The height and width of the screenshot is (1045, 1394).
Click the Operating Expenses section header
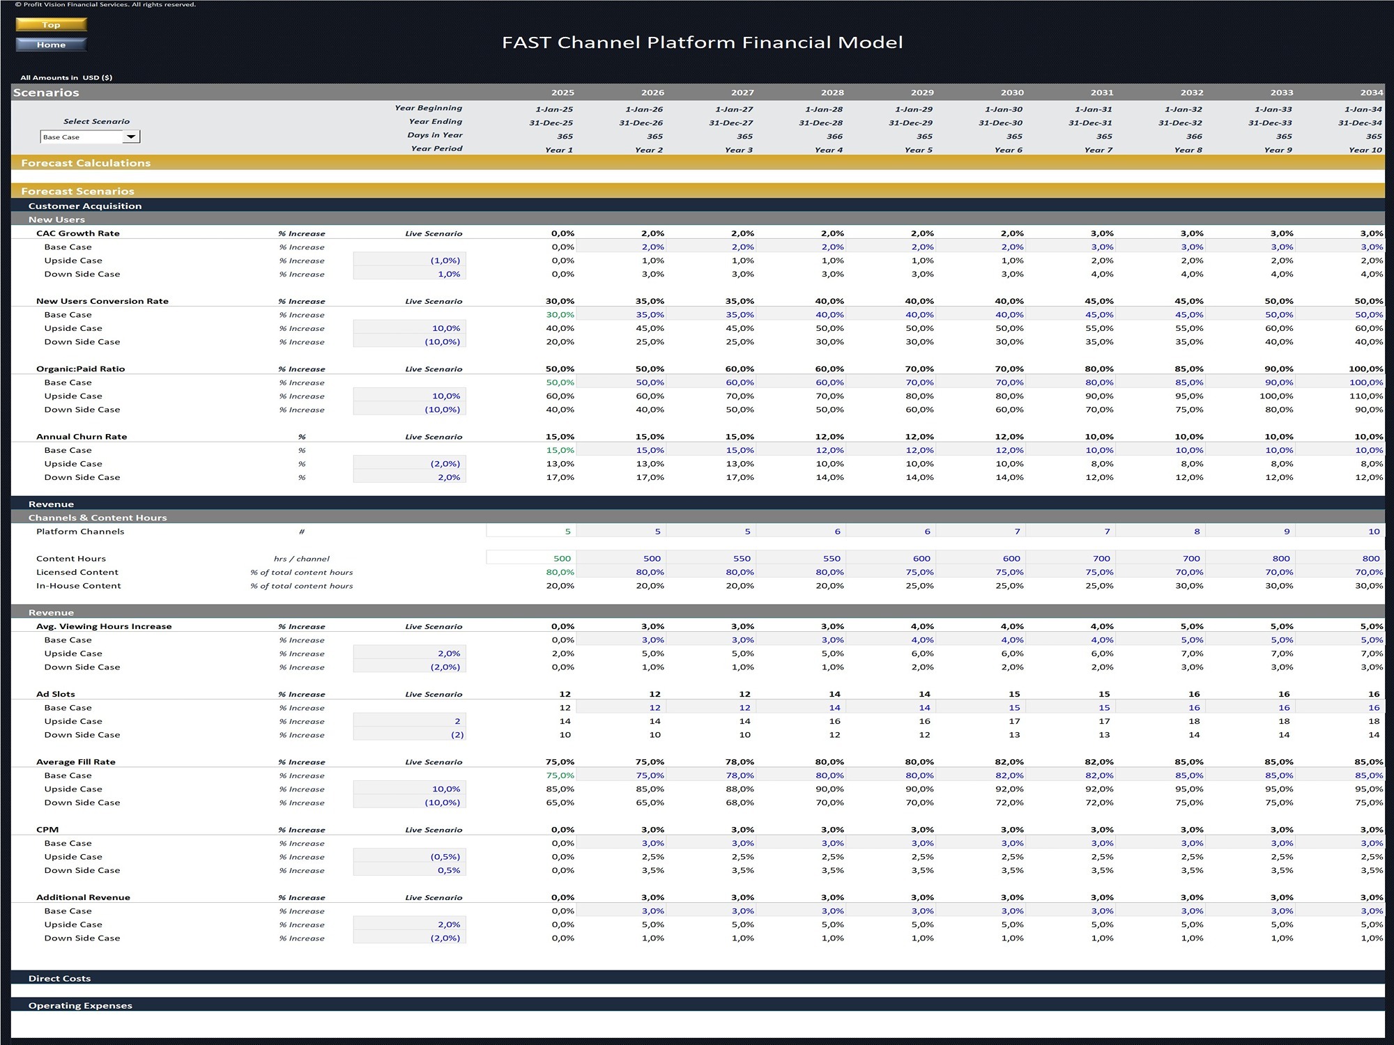coord(79,1005)
